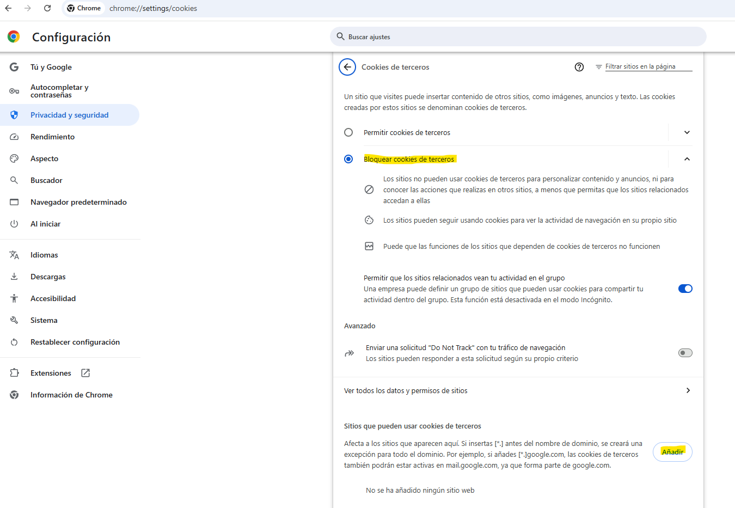This screenshot has height=508, width=735.
Task: Click the Añadir button
Action: click(672, 452)
